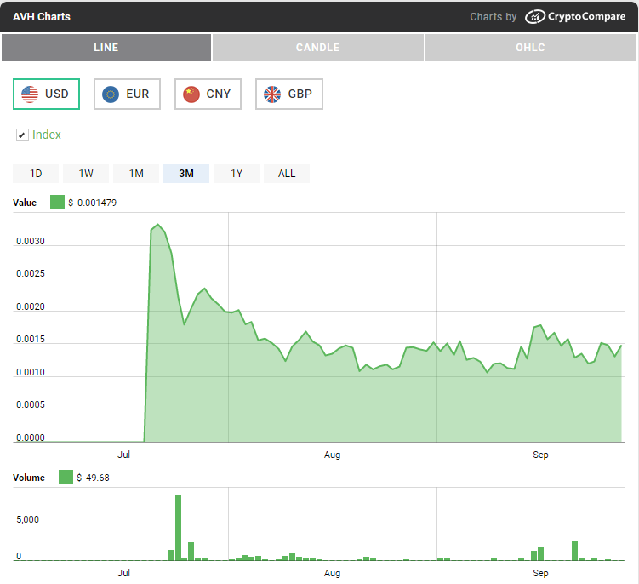Pick the GBP flag currency button

[288, 94]
